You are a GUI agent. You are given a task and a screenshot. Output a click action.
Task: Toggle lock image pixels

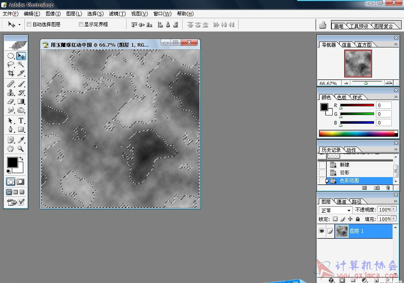coord(343,219)
